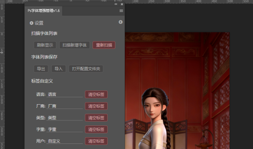Focus the 类型 tag input field
Screen dimensions: 253x149
coord(65,118)
